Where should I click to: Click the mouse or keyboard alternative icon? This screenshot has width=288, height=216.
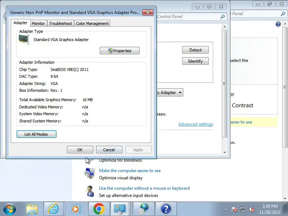pos(90,192)
